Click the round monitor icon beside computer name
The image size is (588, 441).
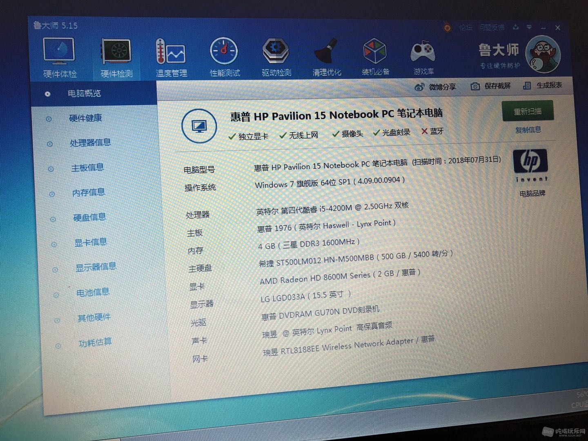point(199,126)
